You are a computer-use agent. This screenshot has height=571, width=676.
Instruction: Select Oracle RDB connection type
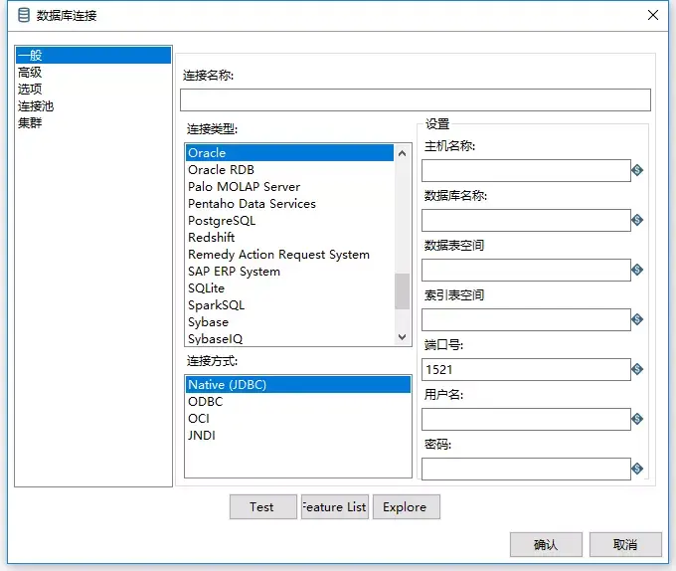[x=289, y=169]
